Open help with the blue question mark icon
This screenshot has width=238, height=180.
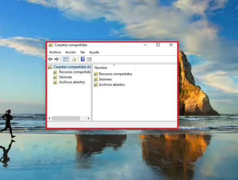coord(83,59)
